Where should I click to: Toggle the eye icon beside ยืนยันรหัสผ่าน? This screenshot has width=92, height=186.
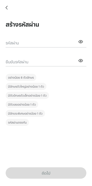pyautogui.click(x=81, y=61)
